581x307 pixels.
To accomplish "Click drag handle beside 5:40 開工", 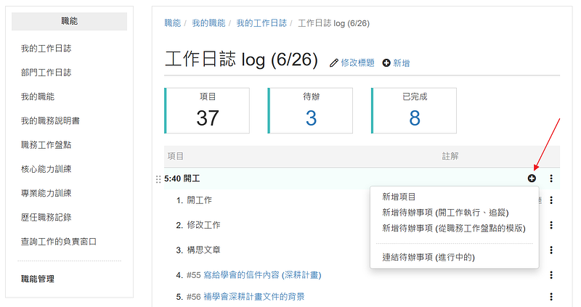I will (158, 179).
